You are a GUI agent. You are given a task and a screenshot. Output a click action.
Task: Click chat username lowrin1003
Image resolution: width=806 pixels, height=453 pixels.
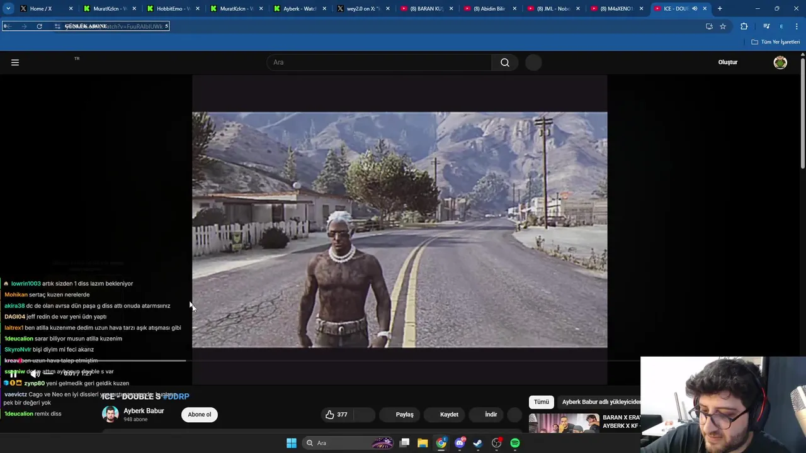point(26,284)
